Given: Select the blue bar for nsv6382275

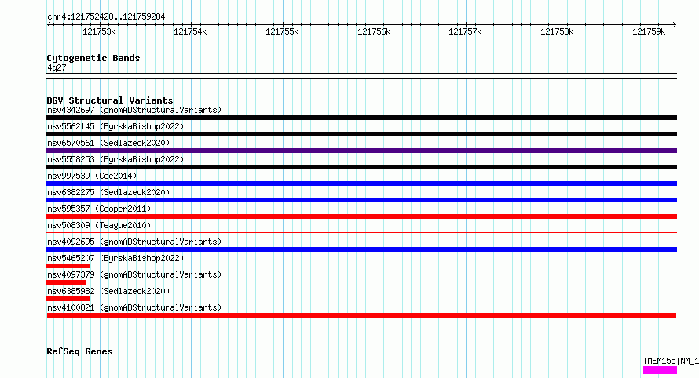Looking at the screenshot, I should point(361,200).
